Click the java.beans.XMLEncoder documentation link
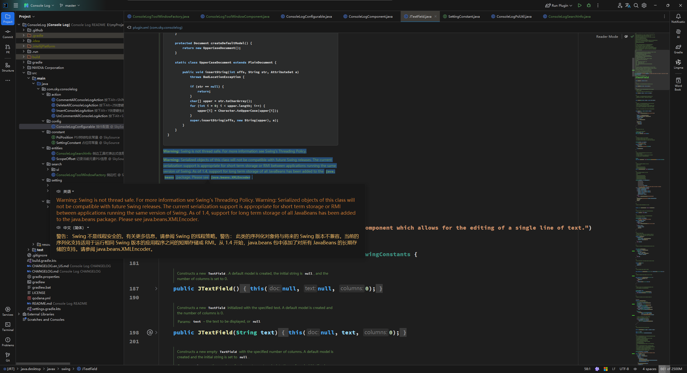Viewport: 687px width, 373px height. (230, 177)
